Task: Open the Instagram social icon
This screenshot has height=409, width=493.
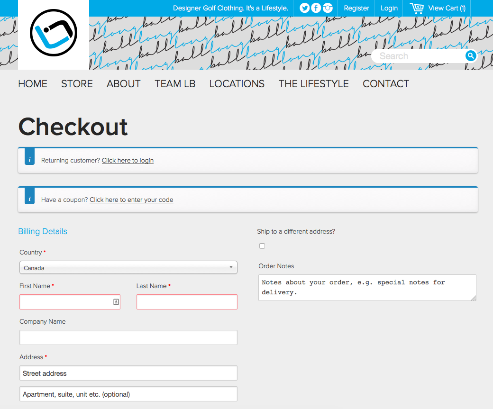Action: coord(328,8)
